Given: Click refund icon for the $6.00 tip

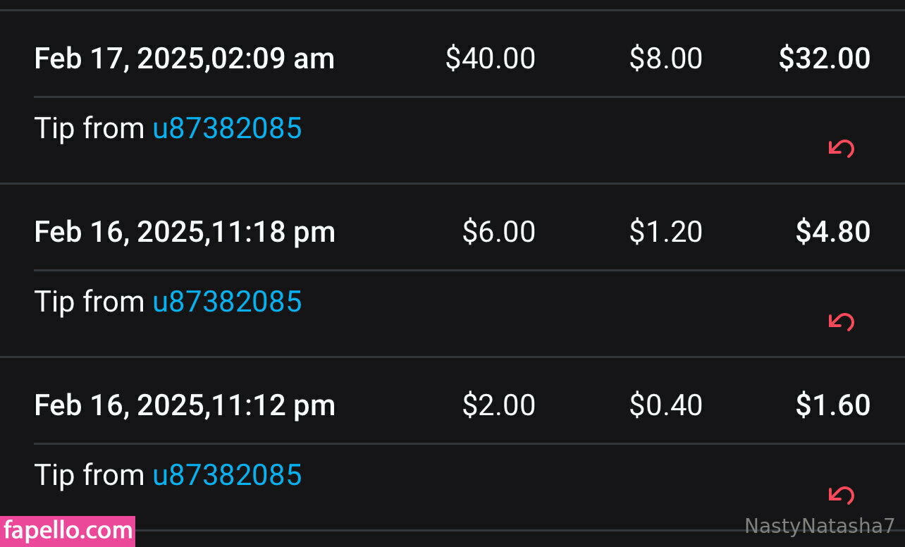Looking at the screenshot, I should [x=841, y=321].
